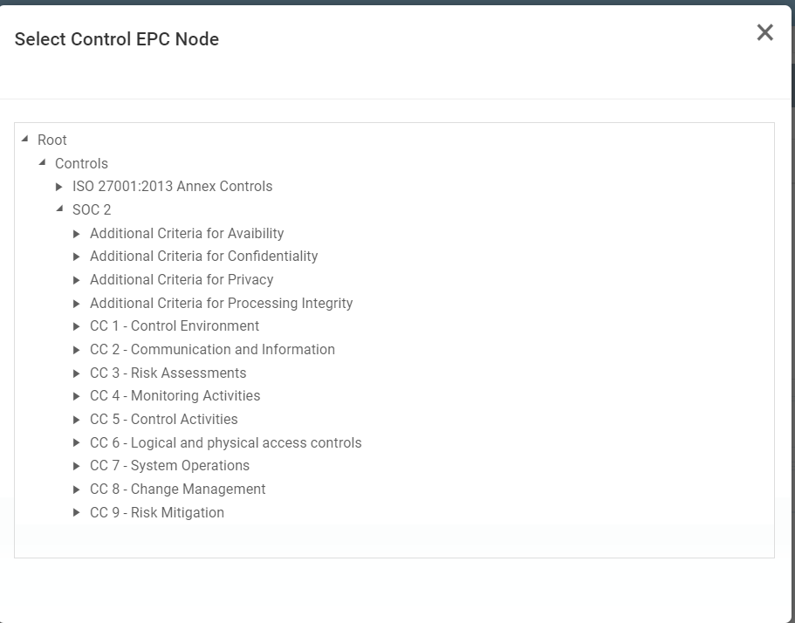Select the Controls tree node
795x623 pixels.
(81, 163)
